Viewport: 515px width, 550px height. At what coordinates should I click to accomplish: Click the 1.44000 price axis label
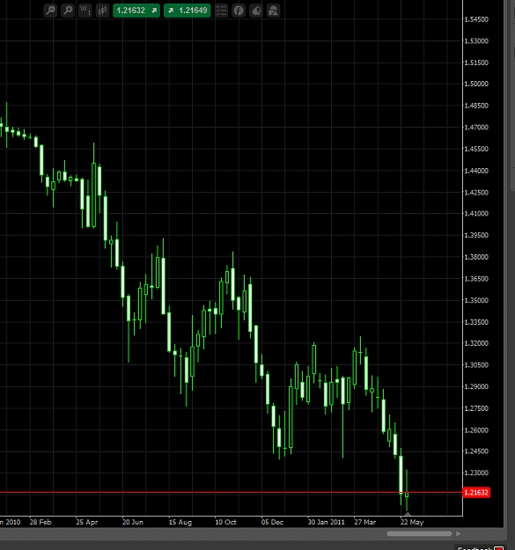click(x=476, y=171)
